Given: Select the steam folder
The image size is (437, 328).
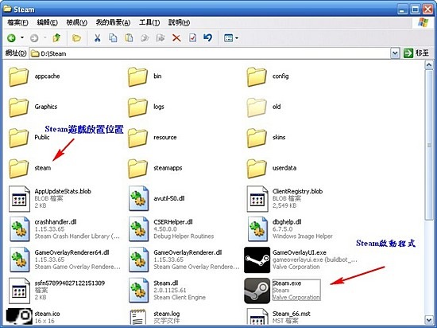Looking at the screenshot, I should point(30,168).
